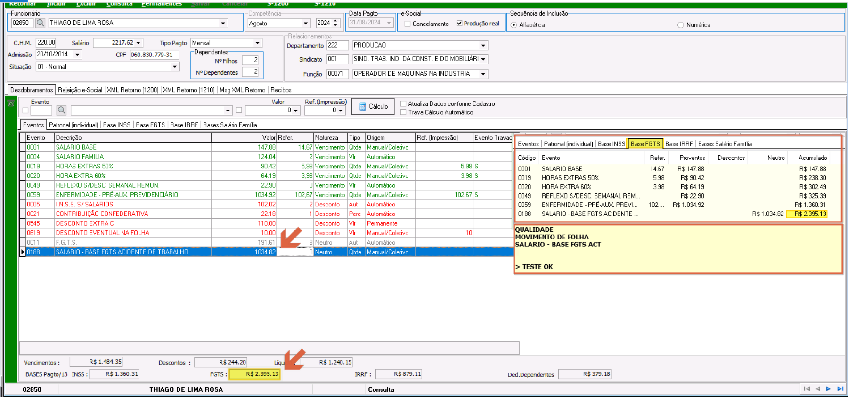The width and height of the screenshot is (848, 397).
Task: Open the Função OPERADOR DE MAQUINAS dropdown
Action: click(x=483, y=74)
